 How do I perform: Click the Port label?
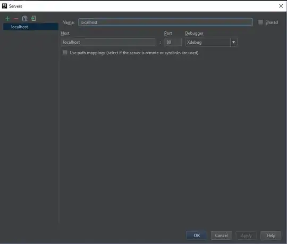pyautogui.click(x=168, y=33)
